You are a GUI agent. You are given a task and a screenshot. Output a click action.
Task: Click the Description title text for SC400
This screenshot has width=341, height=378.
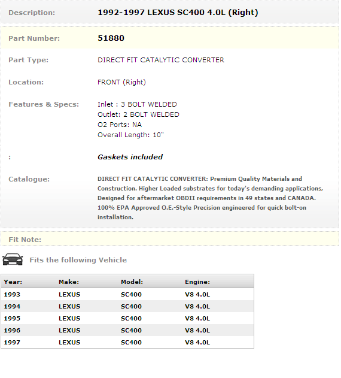pyautogui.click(x=178, y=13)
